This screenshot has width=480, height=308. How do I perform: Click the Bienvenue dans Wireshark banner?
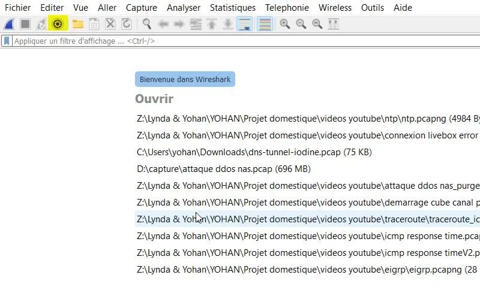pos(185,79)
